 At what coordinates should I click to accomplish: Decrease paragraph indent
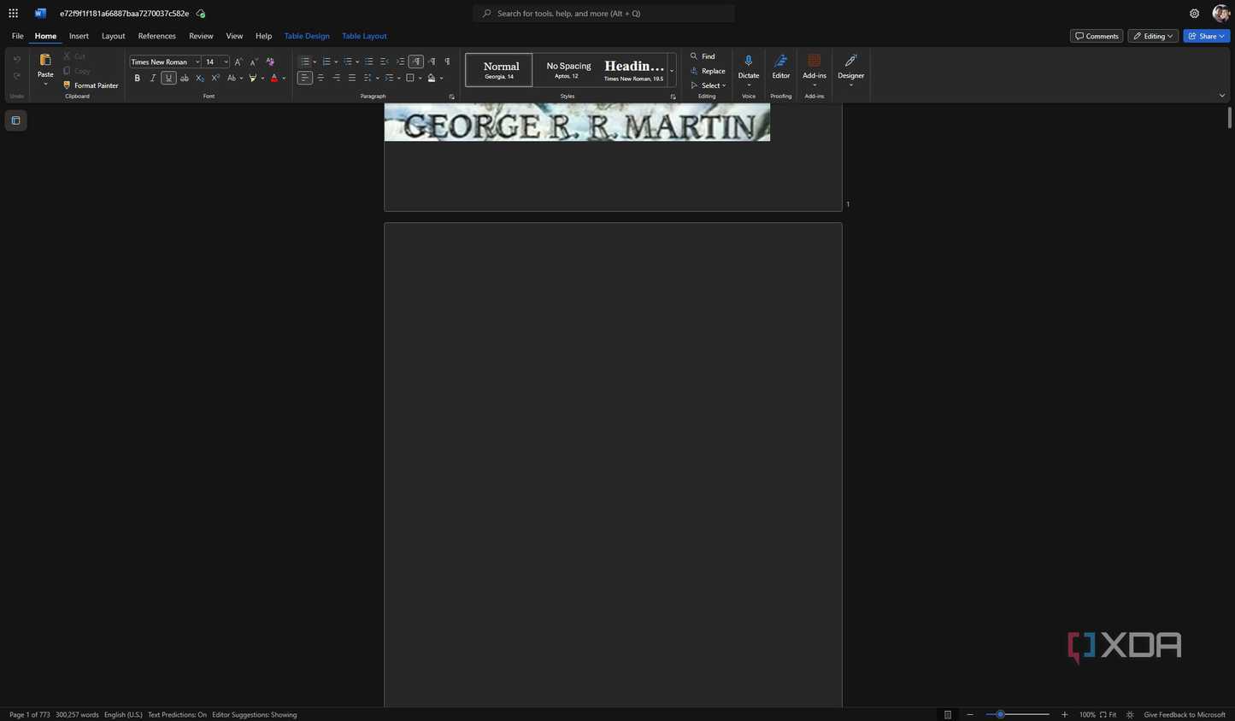click(x=385, y=62)
